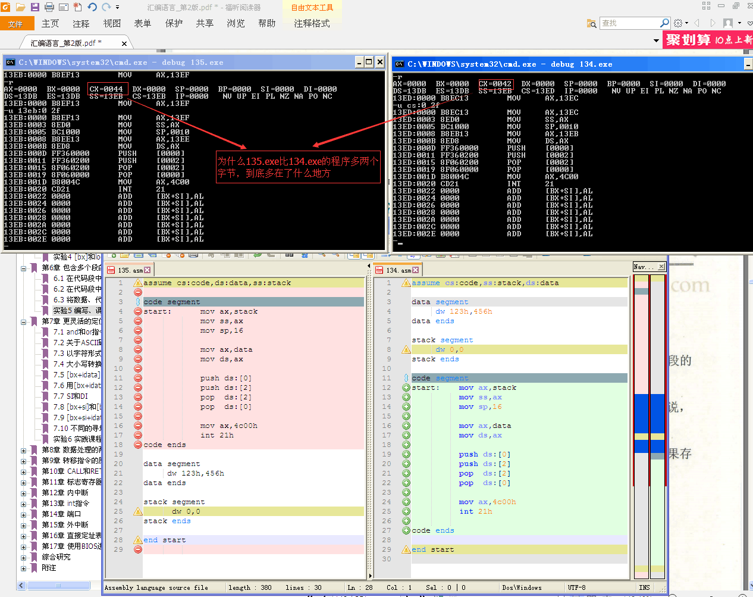
Task: Print the document with the printer icon
Action: pos(49,7)
